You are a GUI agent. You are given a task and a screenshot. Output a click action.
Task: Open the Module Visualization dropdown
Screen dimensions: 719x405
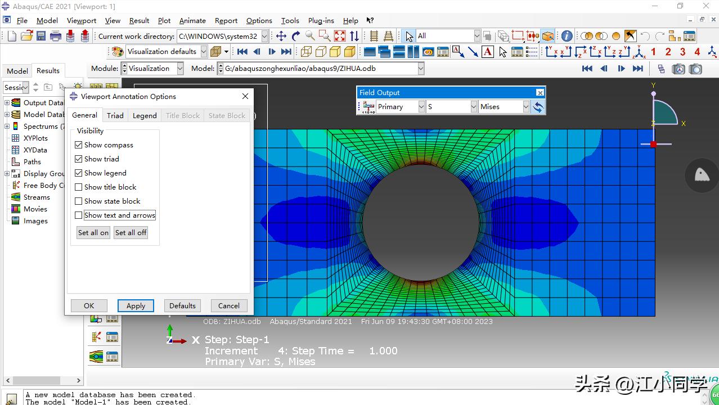180,69
